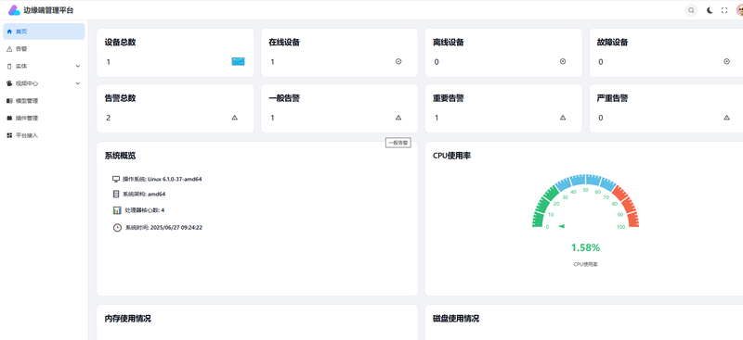Viewport: 743px width, 340px height.
Task: Click the 系统概览 clock time entry
Action: pos(158,228)
